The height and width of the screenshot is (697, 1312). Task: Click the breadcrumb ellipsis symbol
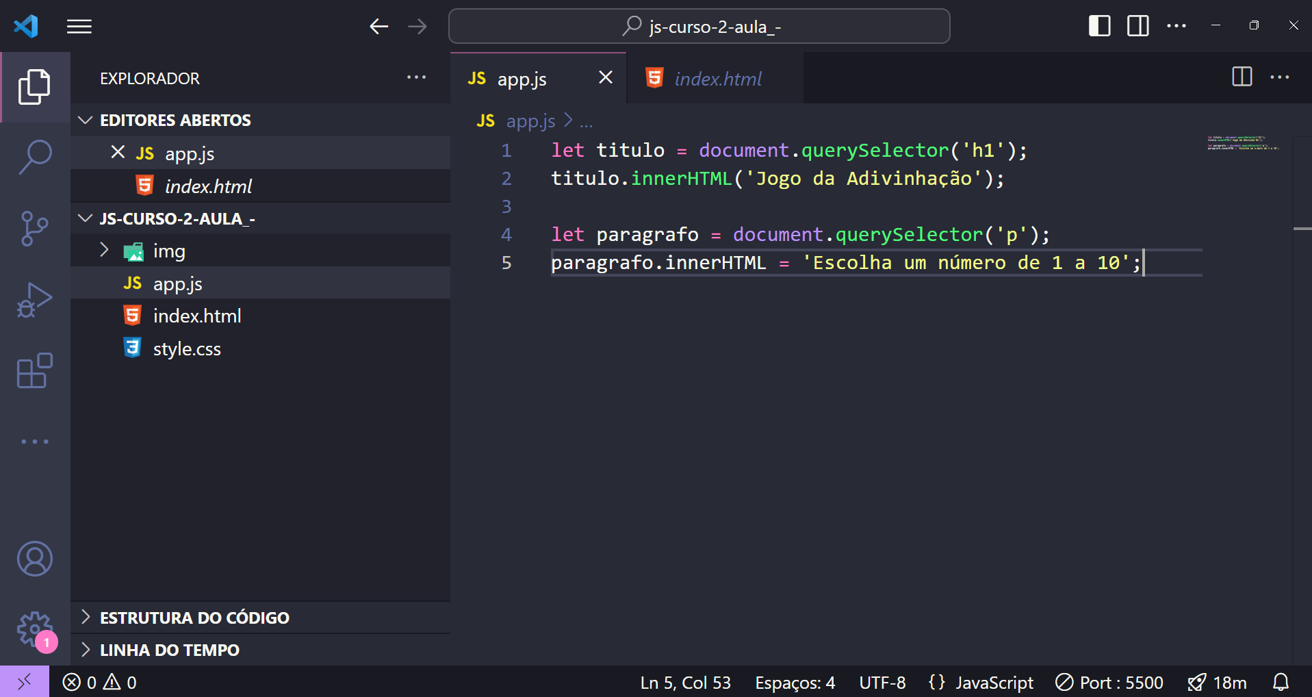coord(587,122)
